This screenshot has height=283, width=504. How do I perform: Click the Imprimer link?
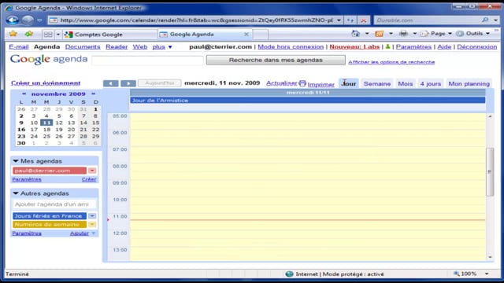[x=321, y=84]
